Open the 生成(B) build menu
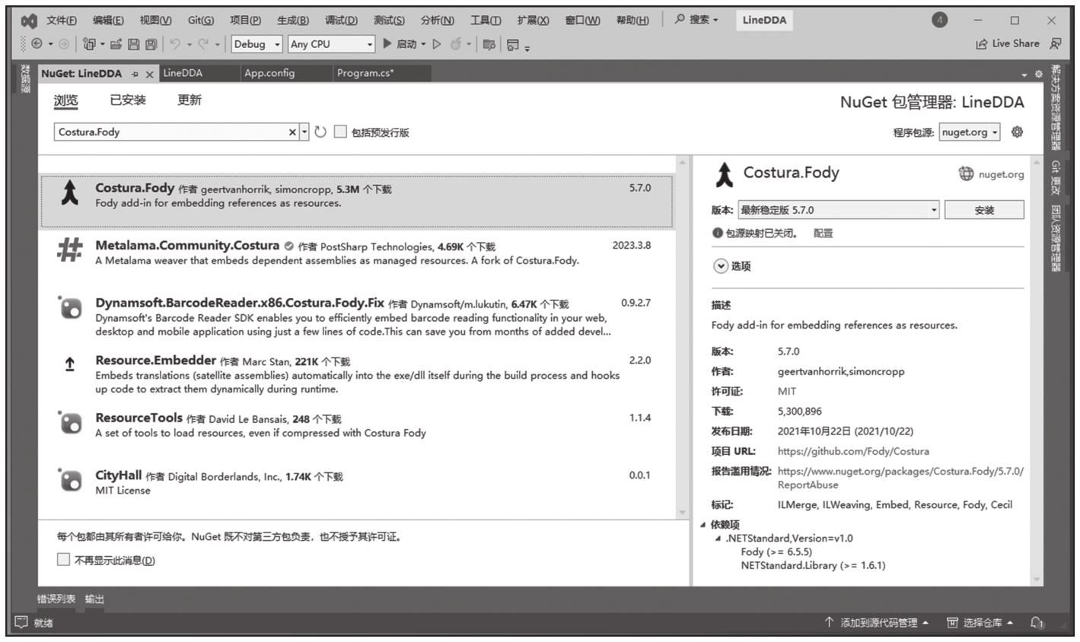The image size is (1080, 642). coord(293,21)
